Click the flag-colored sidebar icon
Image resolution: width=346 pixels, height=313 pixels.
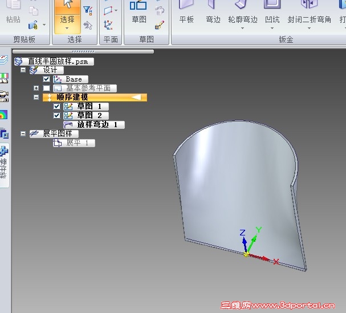(x=4, y=78)
